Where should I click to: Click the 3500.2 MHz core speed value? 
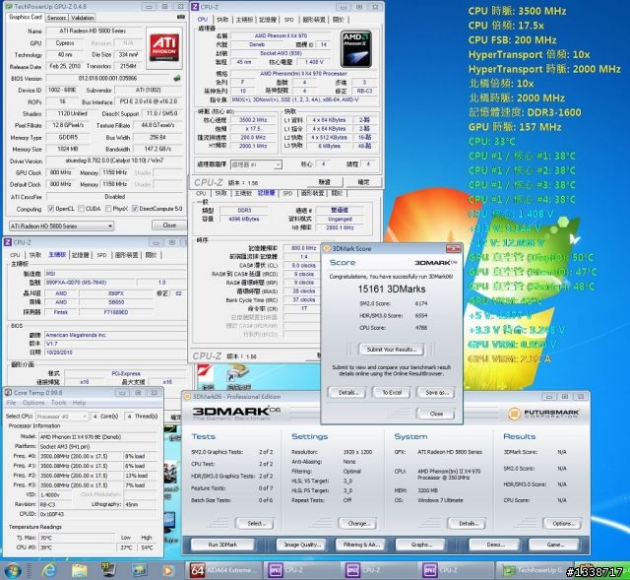tap(253, 120)
